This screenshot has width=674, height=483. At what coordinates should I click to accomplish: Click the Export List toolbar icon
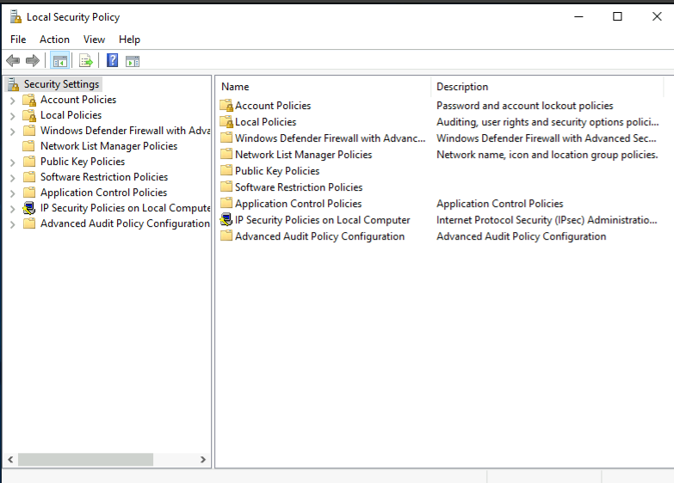86,61
